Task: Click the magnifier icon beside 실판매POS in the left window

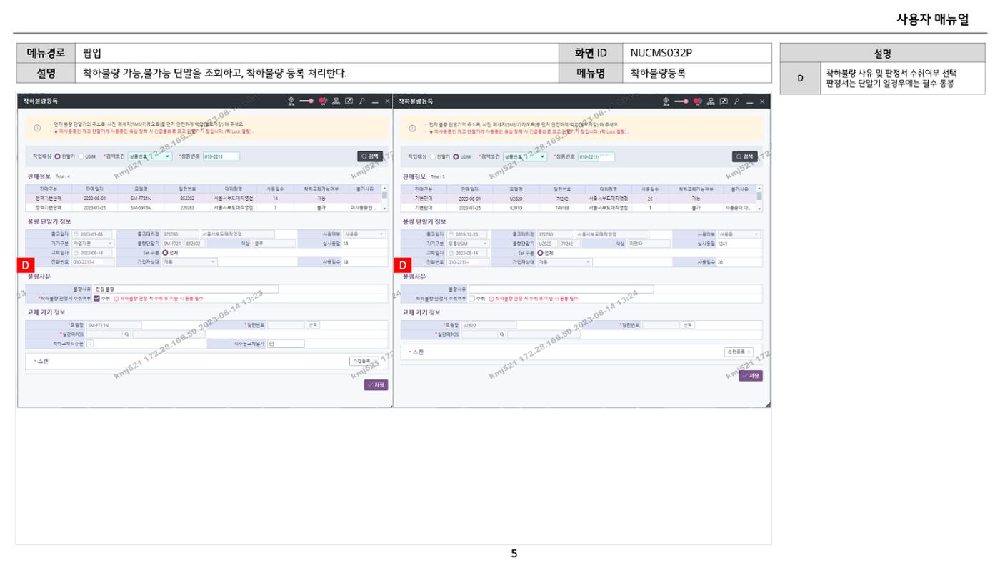Action: pyautogui.click(x=126, y=334)
